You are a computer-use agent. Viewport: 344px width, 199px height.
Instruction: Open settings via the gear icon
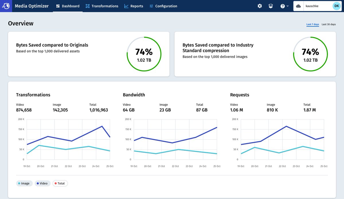pyautogui.click(x=260, y=6)
